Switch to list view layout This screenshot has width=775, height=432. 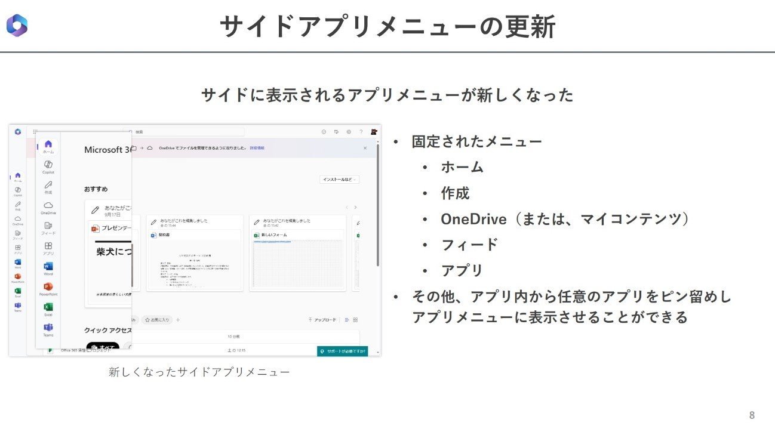tap(346, 320)
